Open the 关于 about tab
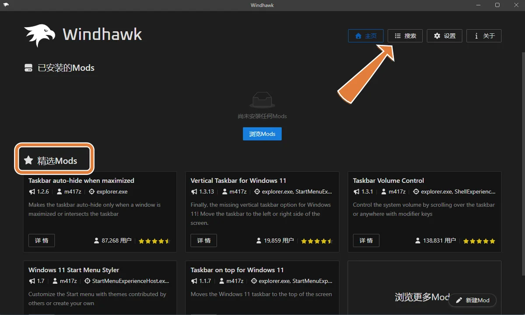Image resolution: width=525 pixels, height=315 pixels. coord(484,36)
